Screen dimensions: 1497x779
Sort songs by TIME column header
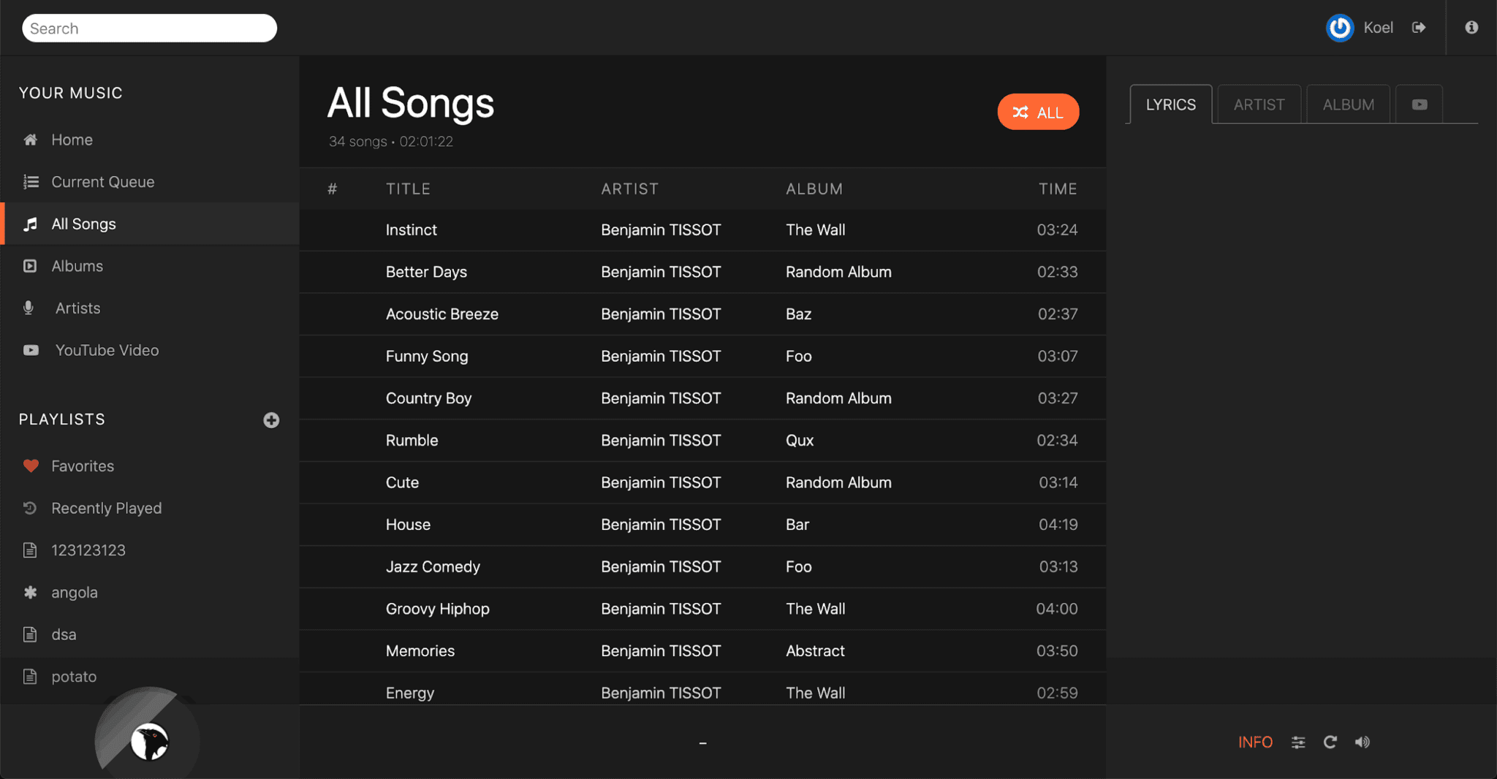pyautogui.click(x=1058, y=189)
